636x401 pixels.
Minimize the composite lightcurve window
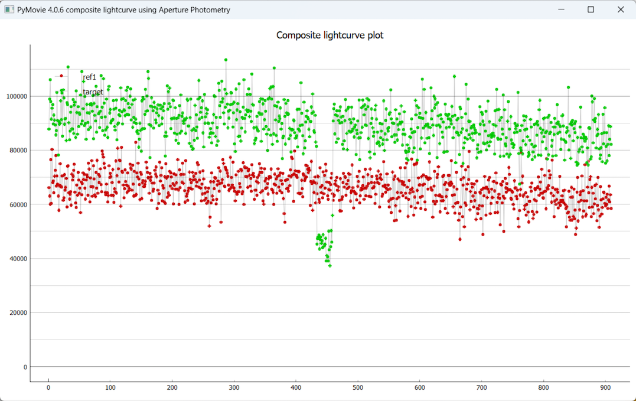[x=560, y=9]
